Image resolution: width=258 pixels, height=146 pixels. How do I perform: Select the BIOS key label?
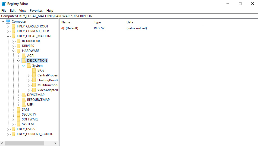[x=41, y=70]
